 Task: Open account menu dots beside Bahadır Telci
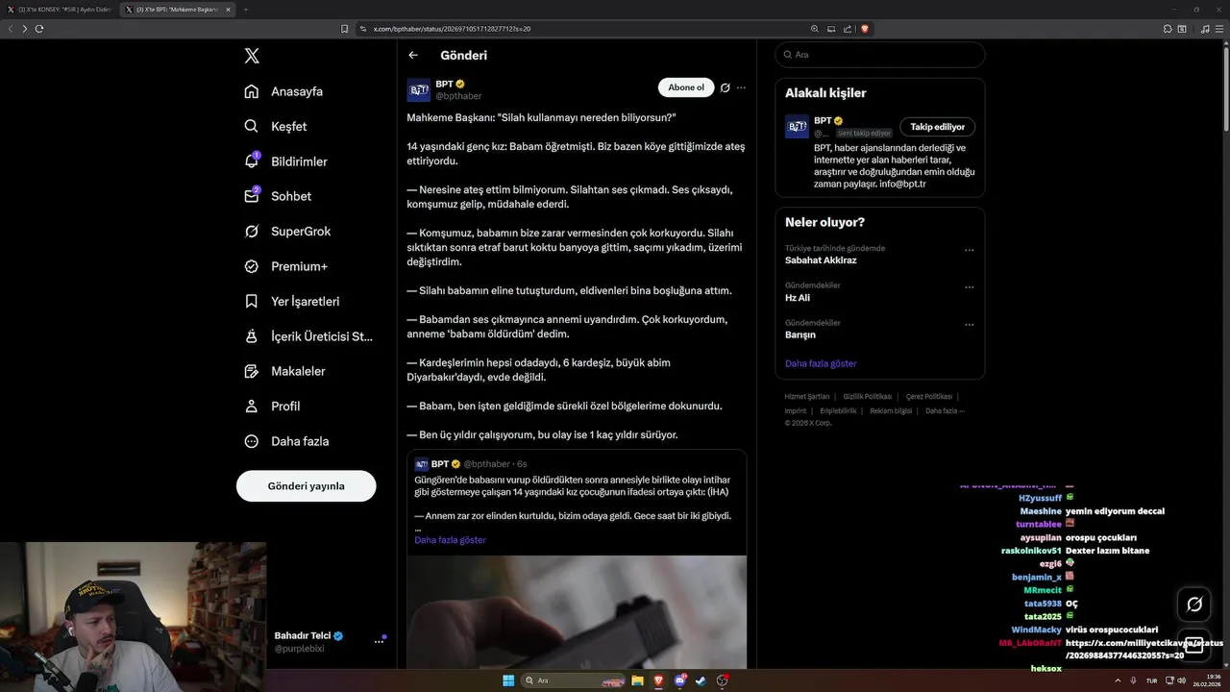point(379,641)
